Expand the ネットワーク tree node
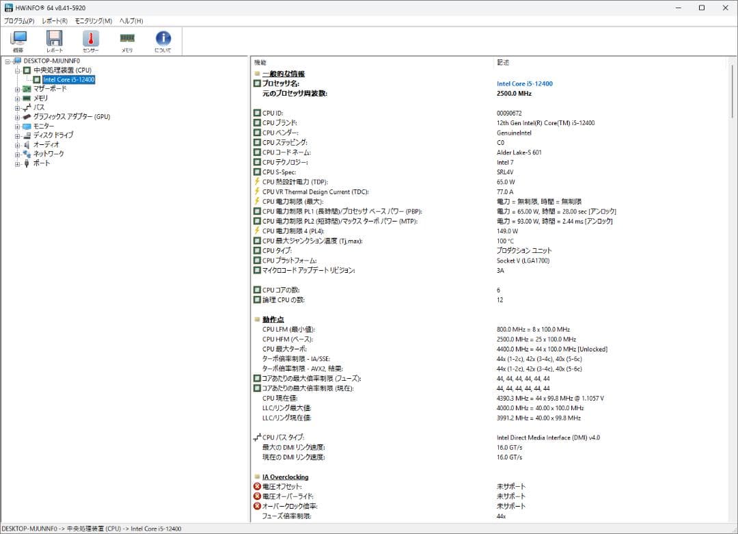 (x=16, y=154)
